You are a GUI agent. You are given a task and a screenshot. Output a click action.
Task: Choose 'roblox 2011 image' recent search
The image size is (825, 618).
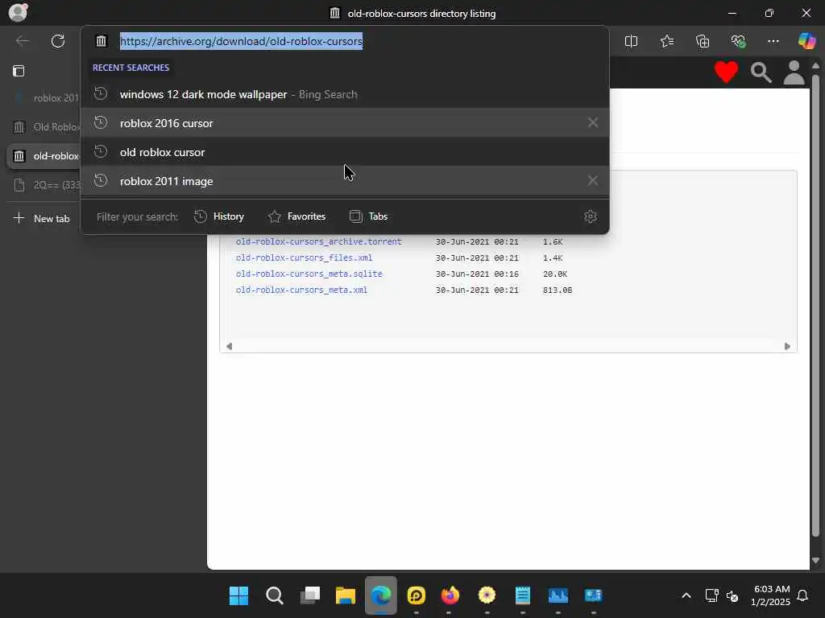pos(345,181)
